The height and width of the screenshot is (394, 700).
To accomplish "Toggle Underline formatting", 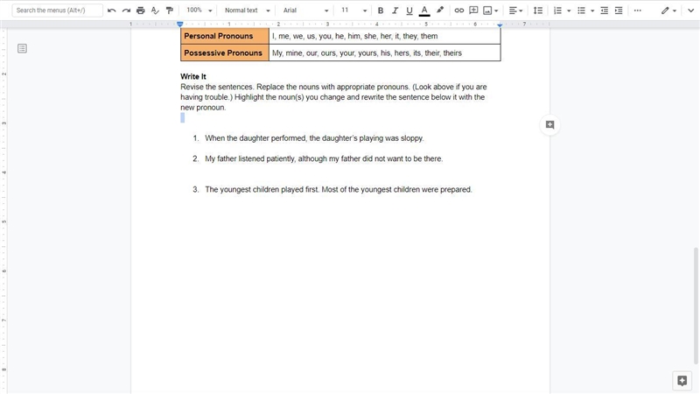I will pos(409,11).
